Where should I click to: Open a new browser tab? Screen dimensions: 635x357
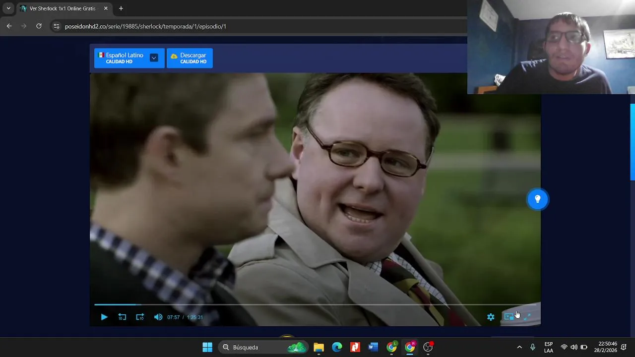[x=121, y=8]
